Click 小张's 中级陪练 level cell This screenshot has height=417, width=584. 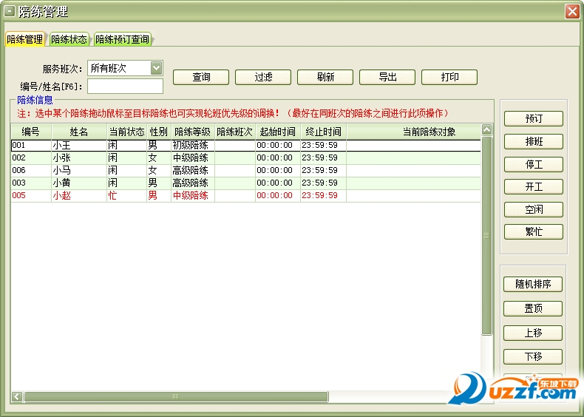point(192,158)
